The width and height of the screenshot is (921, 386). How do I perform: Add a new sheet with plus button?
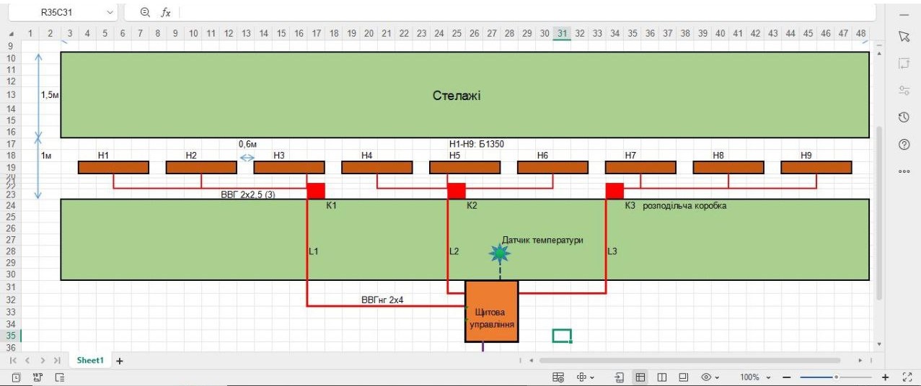[120, 360]
